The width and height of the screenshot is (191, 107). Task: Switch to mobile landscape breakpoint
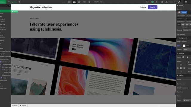pyautogui.click(x=84, y=2)
